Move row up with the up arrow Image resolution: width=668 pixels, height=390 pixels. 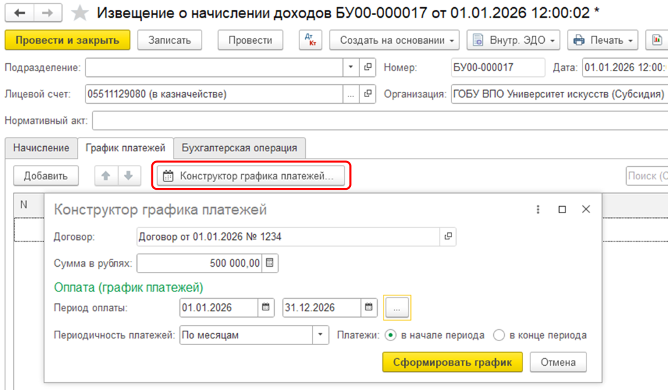pos(106,175)
